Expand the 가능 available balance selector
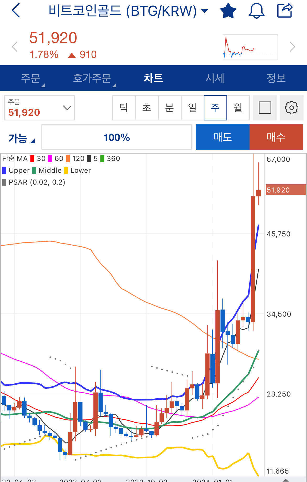 tap(22, 138)
